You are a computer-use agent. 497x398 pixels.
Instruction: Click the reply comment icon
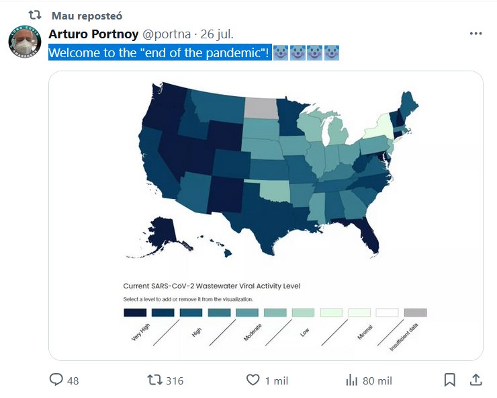[56, 380]
